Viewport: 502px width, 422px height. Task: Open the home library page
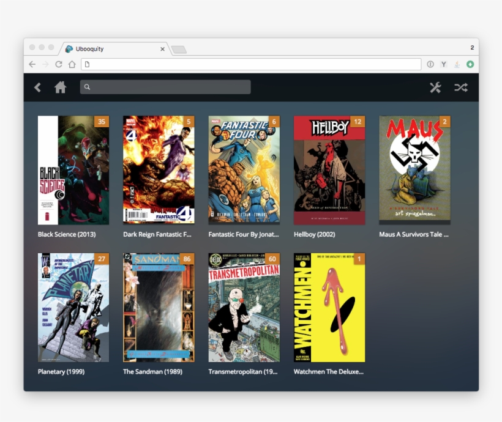click(59, 87)
